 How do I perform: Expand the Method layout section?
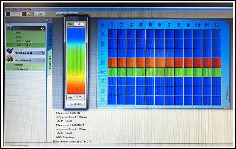click(x=42, y=53)
